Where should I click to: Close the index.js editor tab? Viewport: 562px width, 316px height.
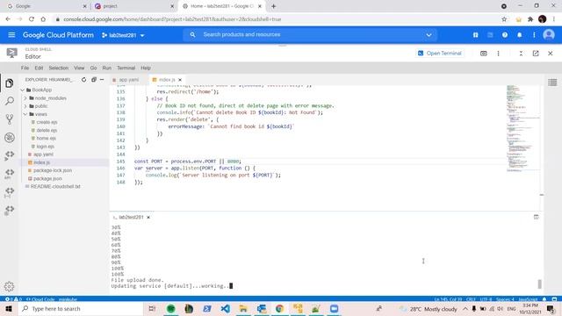pyautogui.click(x=180, y=80)
